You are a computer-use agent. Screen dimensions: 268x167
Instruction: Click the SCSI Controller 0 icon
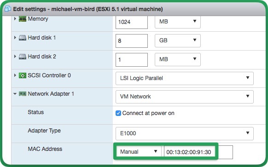[x=23, y=75]
